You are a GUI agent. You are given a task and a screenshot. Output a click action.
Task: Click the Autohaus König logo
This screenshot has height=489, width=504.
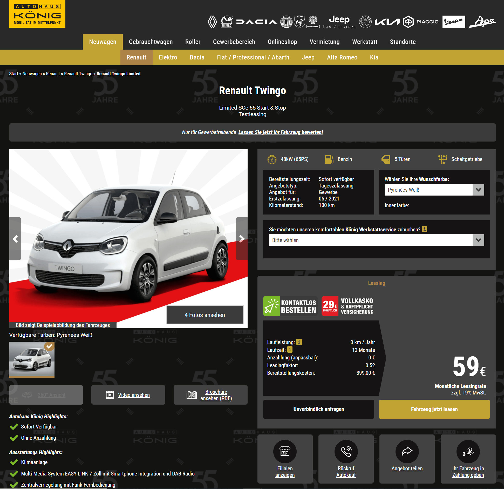coord(37,14)
